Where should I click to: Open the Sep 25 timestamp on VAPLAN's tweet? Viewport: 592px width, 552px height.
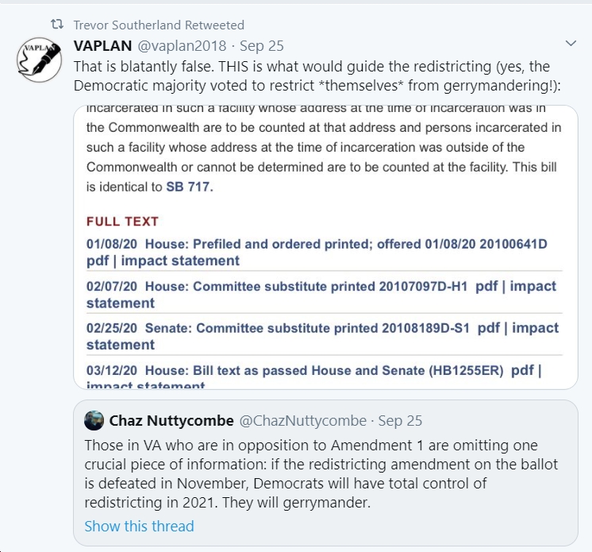tap(262, 46)
